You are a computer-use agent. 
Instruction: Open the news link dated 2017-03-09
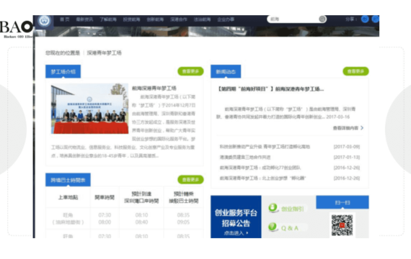pos(265,147)
